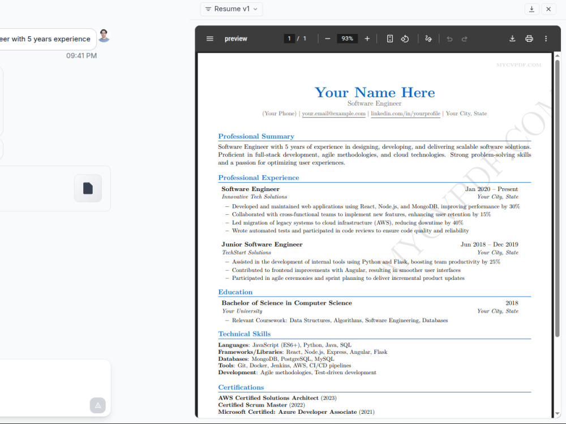Image resolution: width=566 pixels, height=424 pixels.
Task: Open the Resume v1 version dropdown
Action: click(x=231, y=9)
